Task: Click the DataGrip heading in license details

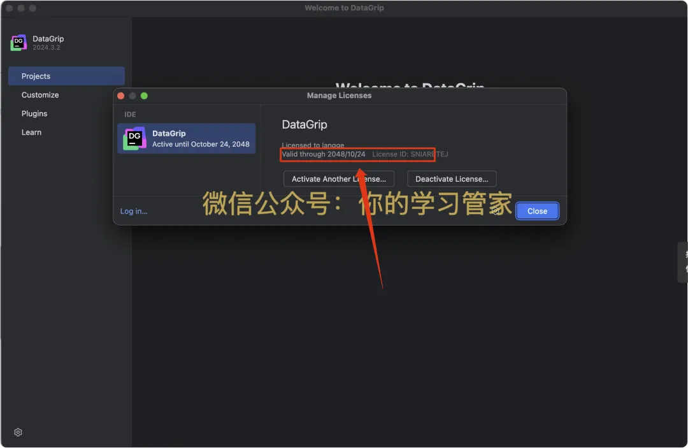Action: pos(305,125)
